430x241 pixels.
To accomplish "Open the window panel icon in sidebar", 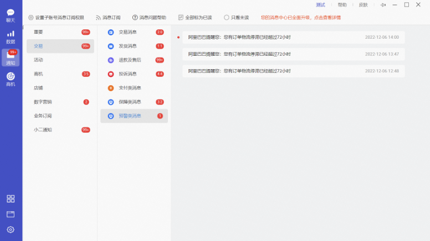I will 11,214.
